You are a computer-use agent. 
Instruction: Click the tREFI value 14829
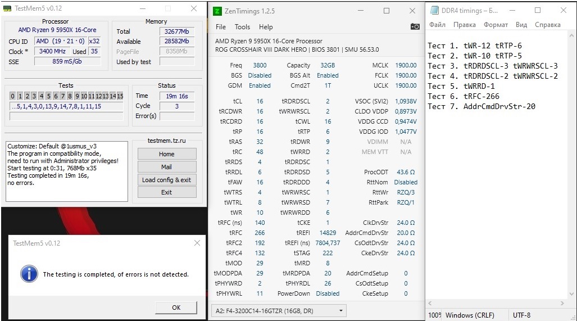tap(328, 233)
